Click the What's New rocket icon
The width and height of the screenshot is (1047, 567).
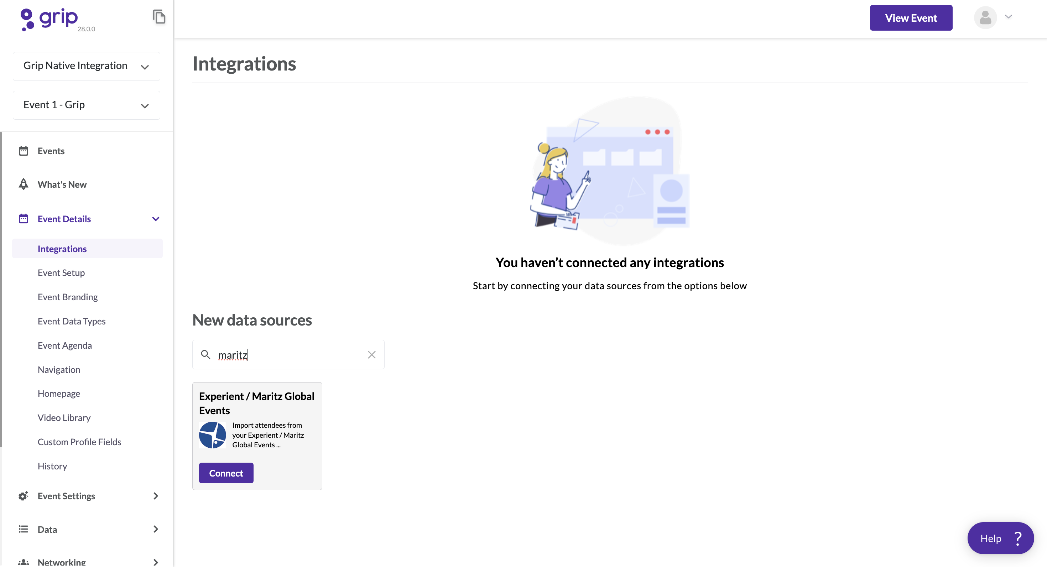pos(24,184)
